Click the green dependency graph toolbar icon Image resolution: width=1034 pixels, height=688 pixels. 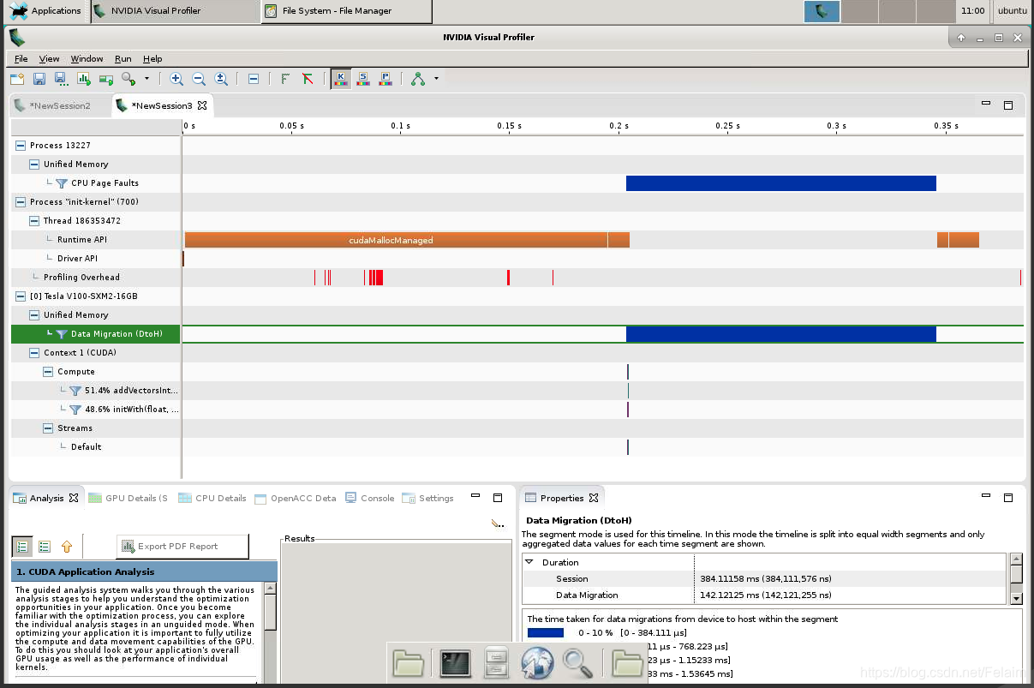(x=418, y=79)
